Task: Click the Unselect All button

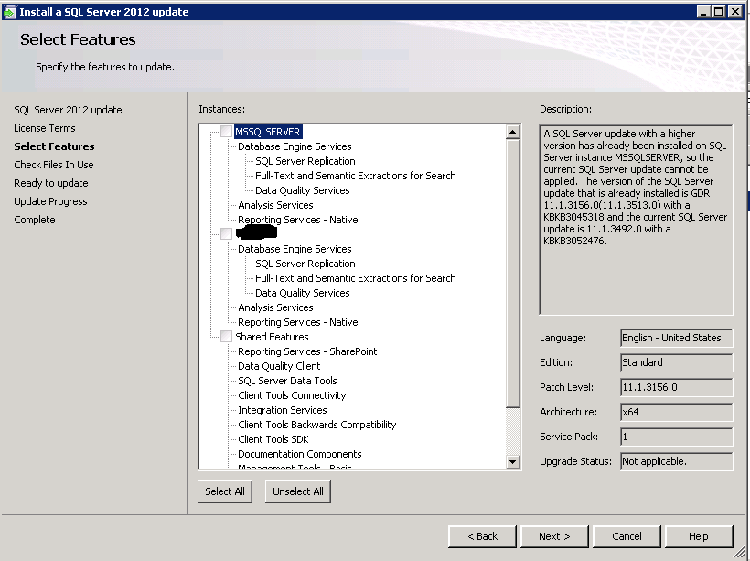Action: (298, 491)
